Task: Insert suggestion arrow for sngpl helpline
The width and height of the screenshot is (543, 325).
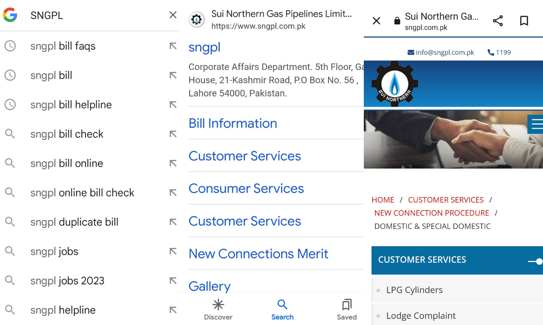Action: click(173, 310)
